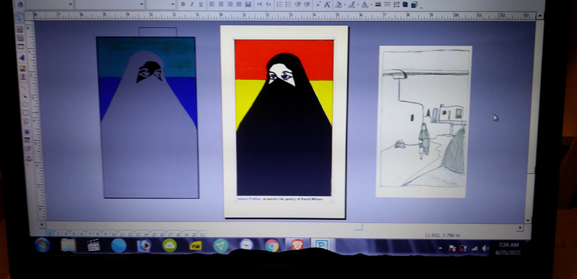This screenshot has width=577, height=279.
Task: Open the Fill Color bucket tool
Action: [338, 5]
